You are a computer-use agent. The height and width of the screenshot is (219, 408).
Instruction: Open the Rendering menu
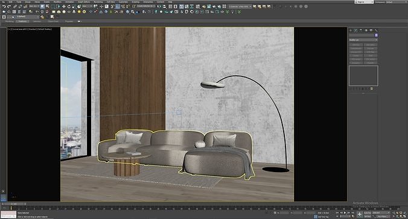click(98, 2)
